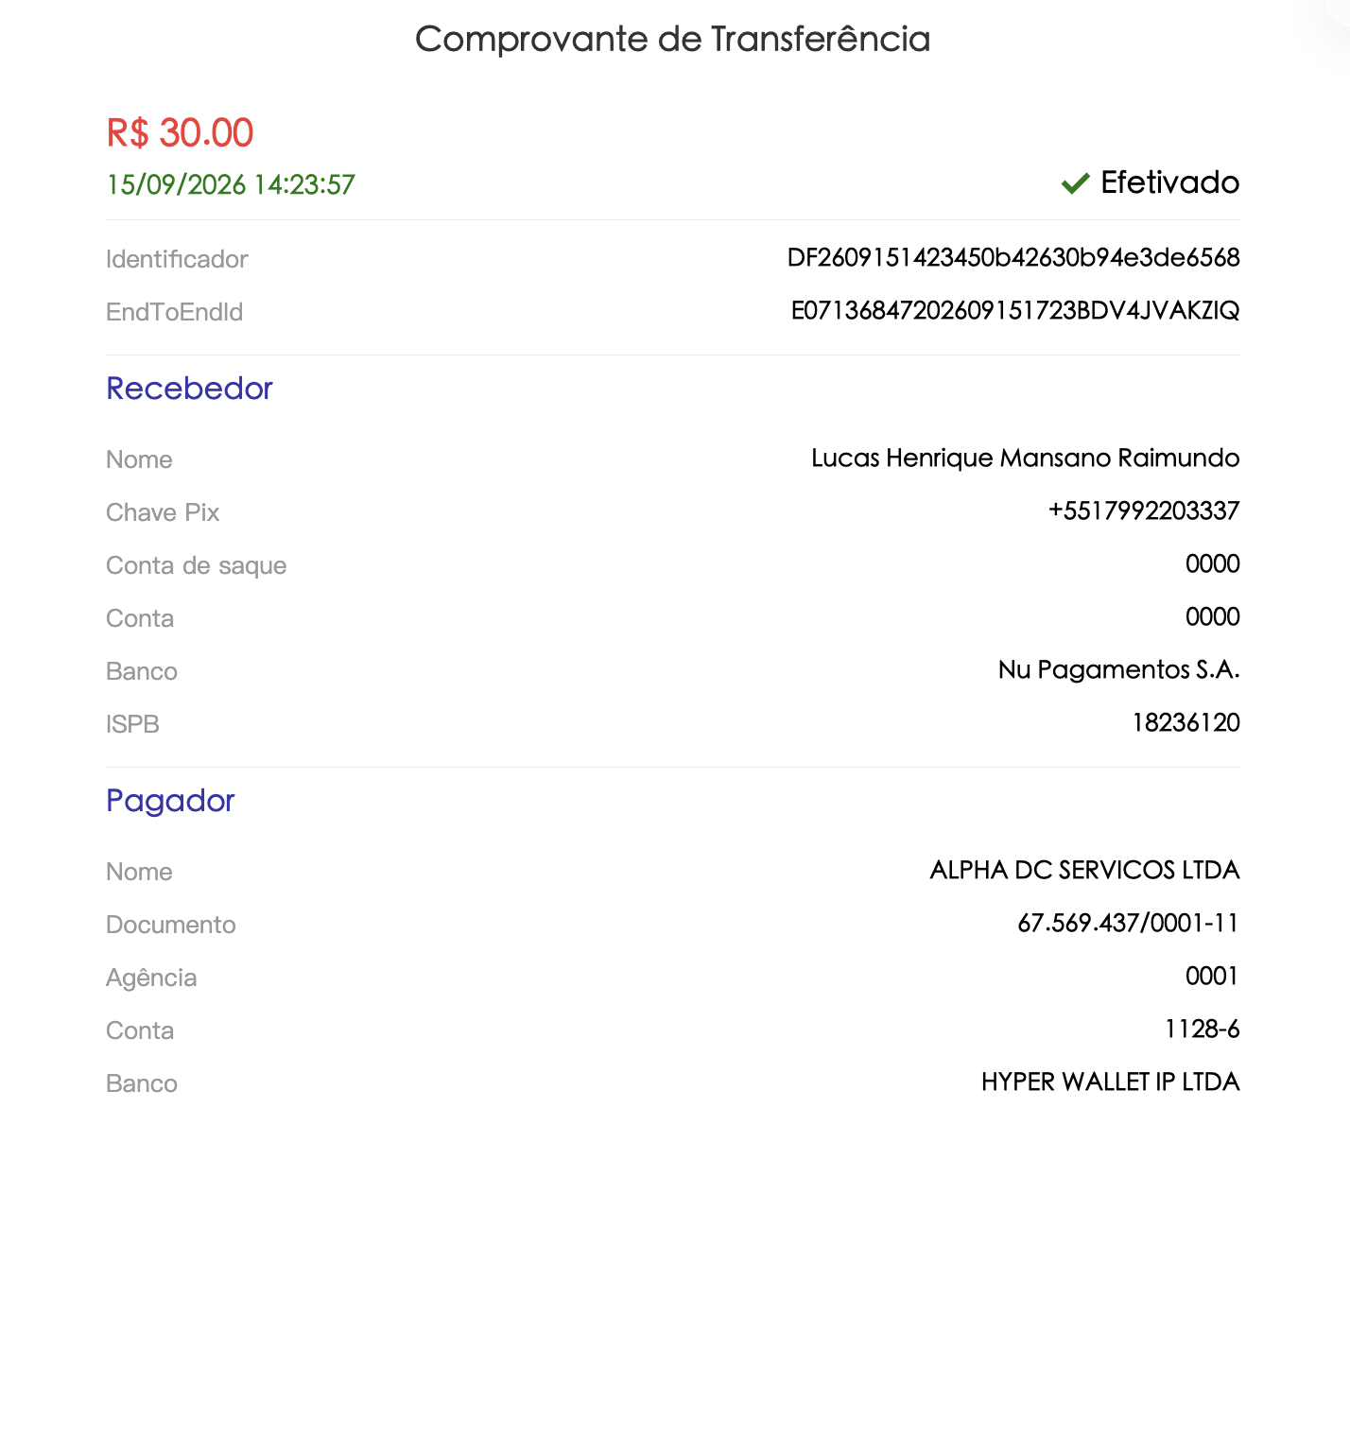Click the R$ 30.00 amount
The image size is (1350, 1437).
pyautogui.click(x=180, y=133)
